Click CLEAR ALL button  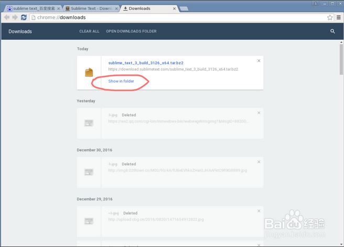tap(89, 31)
